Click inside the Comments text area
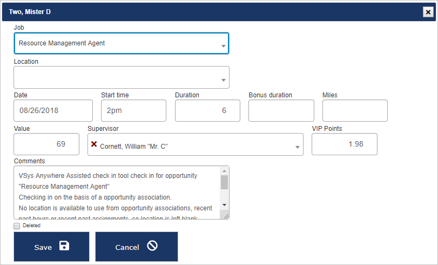 pos(116,192)
